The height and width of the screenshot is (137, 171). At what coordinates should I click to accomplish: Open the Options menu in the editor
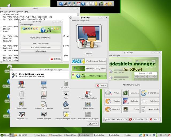20,12
